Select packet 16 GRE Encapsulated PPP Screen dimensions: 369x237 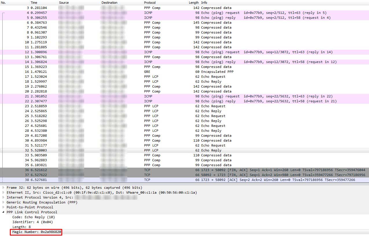[184, 72]
